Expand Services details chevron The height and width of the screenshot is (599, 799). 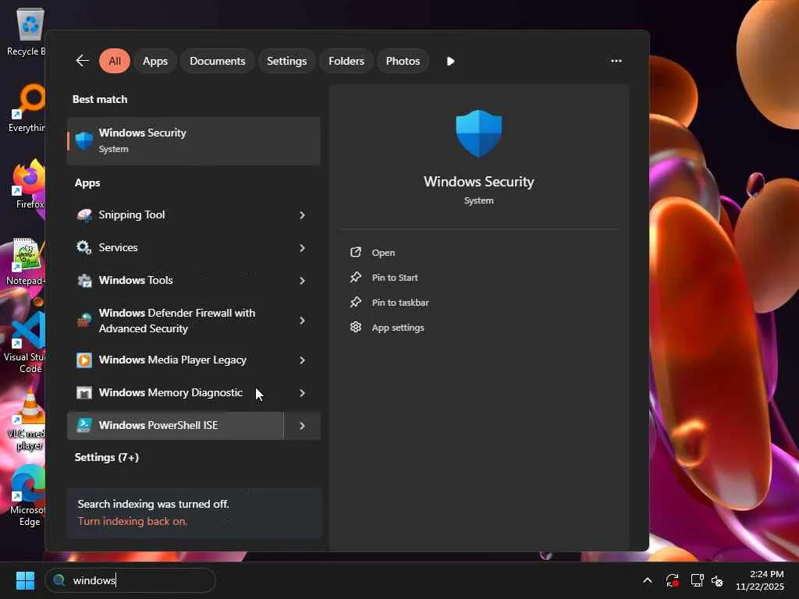(x=302, y=247)
